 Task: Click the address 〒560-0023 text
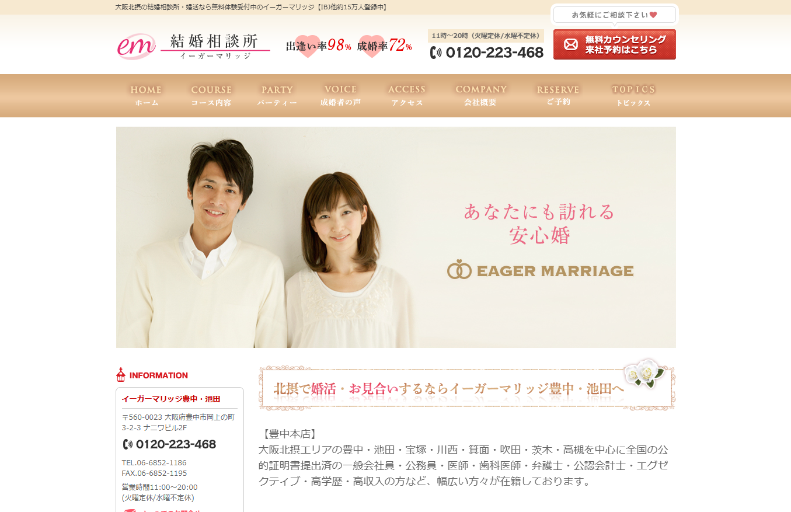pyautogui.click(x=178, y=422)
